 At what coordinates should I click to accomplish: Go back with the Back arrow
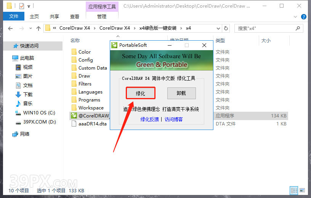pos(10,29)
